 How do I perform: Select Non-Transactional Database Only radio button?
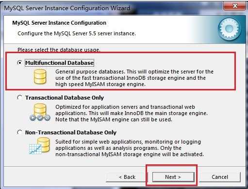click(x=19, y=132)
